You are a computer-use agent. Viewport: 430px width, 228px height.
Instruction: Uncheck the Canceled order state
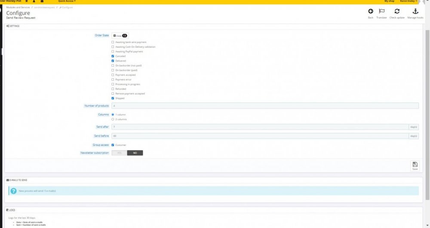(x=113, y=56)
